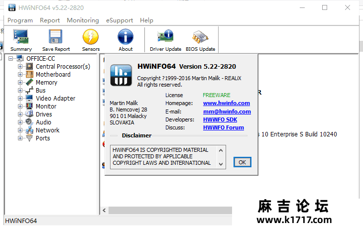Click the Monitor icon in tree

[x=29, y=106]
